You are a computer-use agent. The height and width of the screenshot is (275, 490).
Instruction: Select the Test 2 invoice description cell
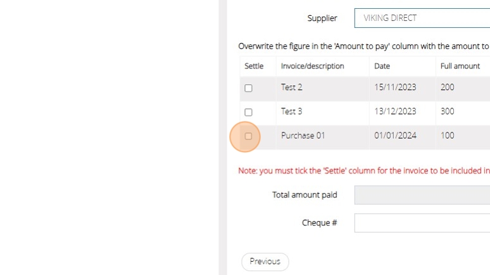pyautogui.click(x=292, y=87)
